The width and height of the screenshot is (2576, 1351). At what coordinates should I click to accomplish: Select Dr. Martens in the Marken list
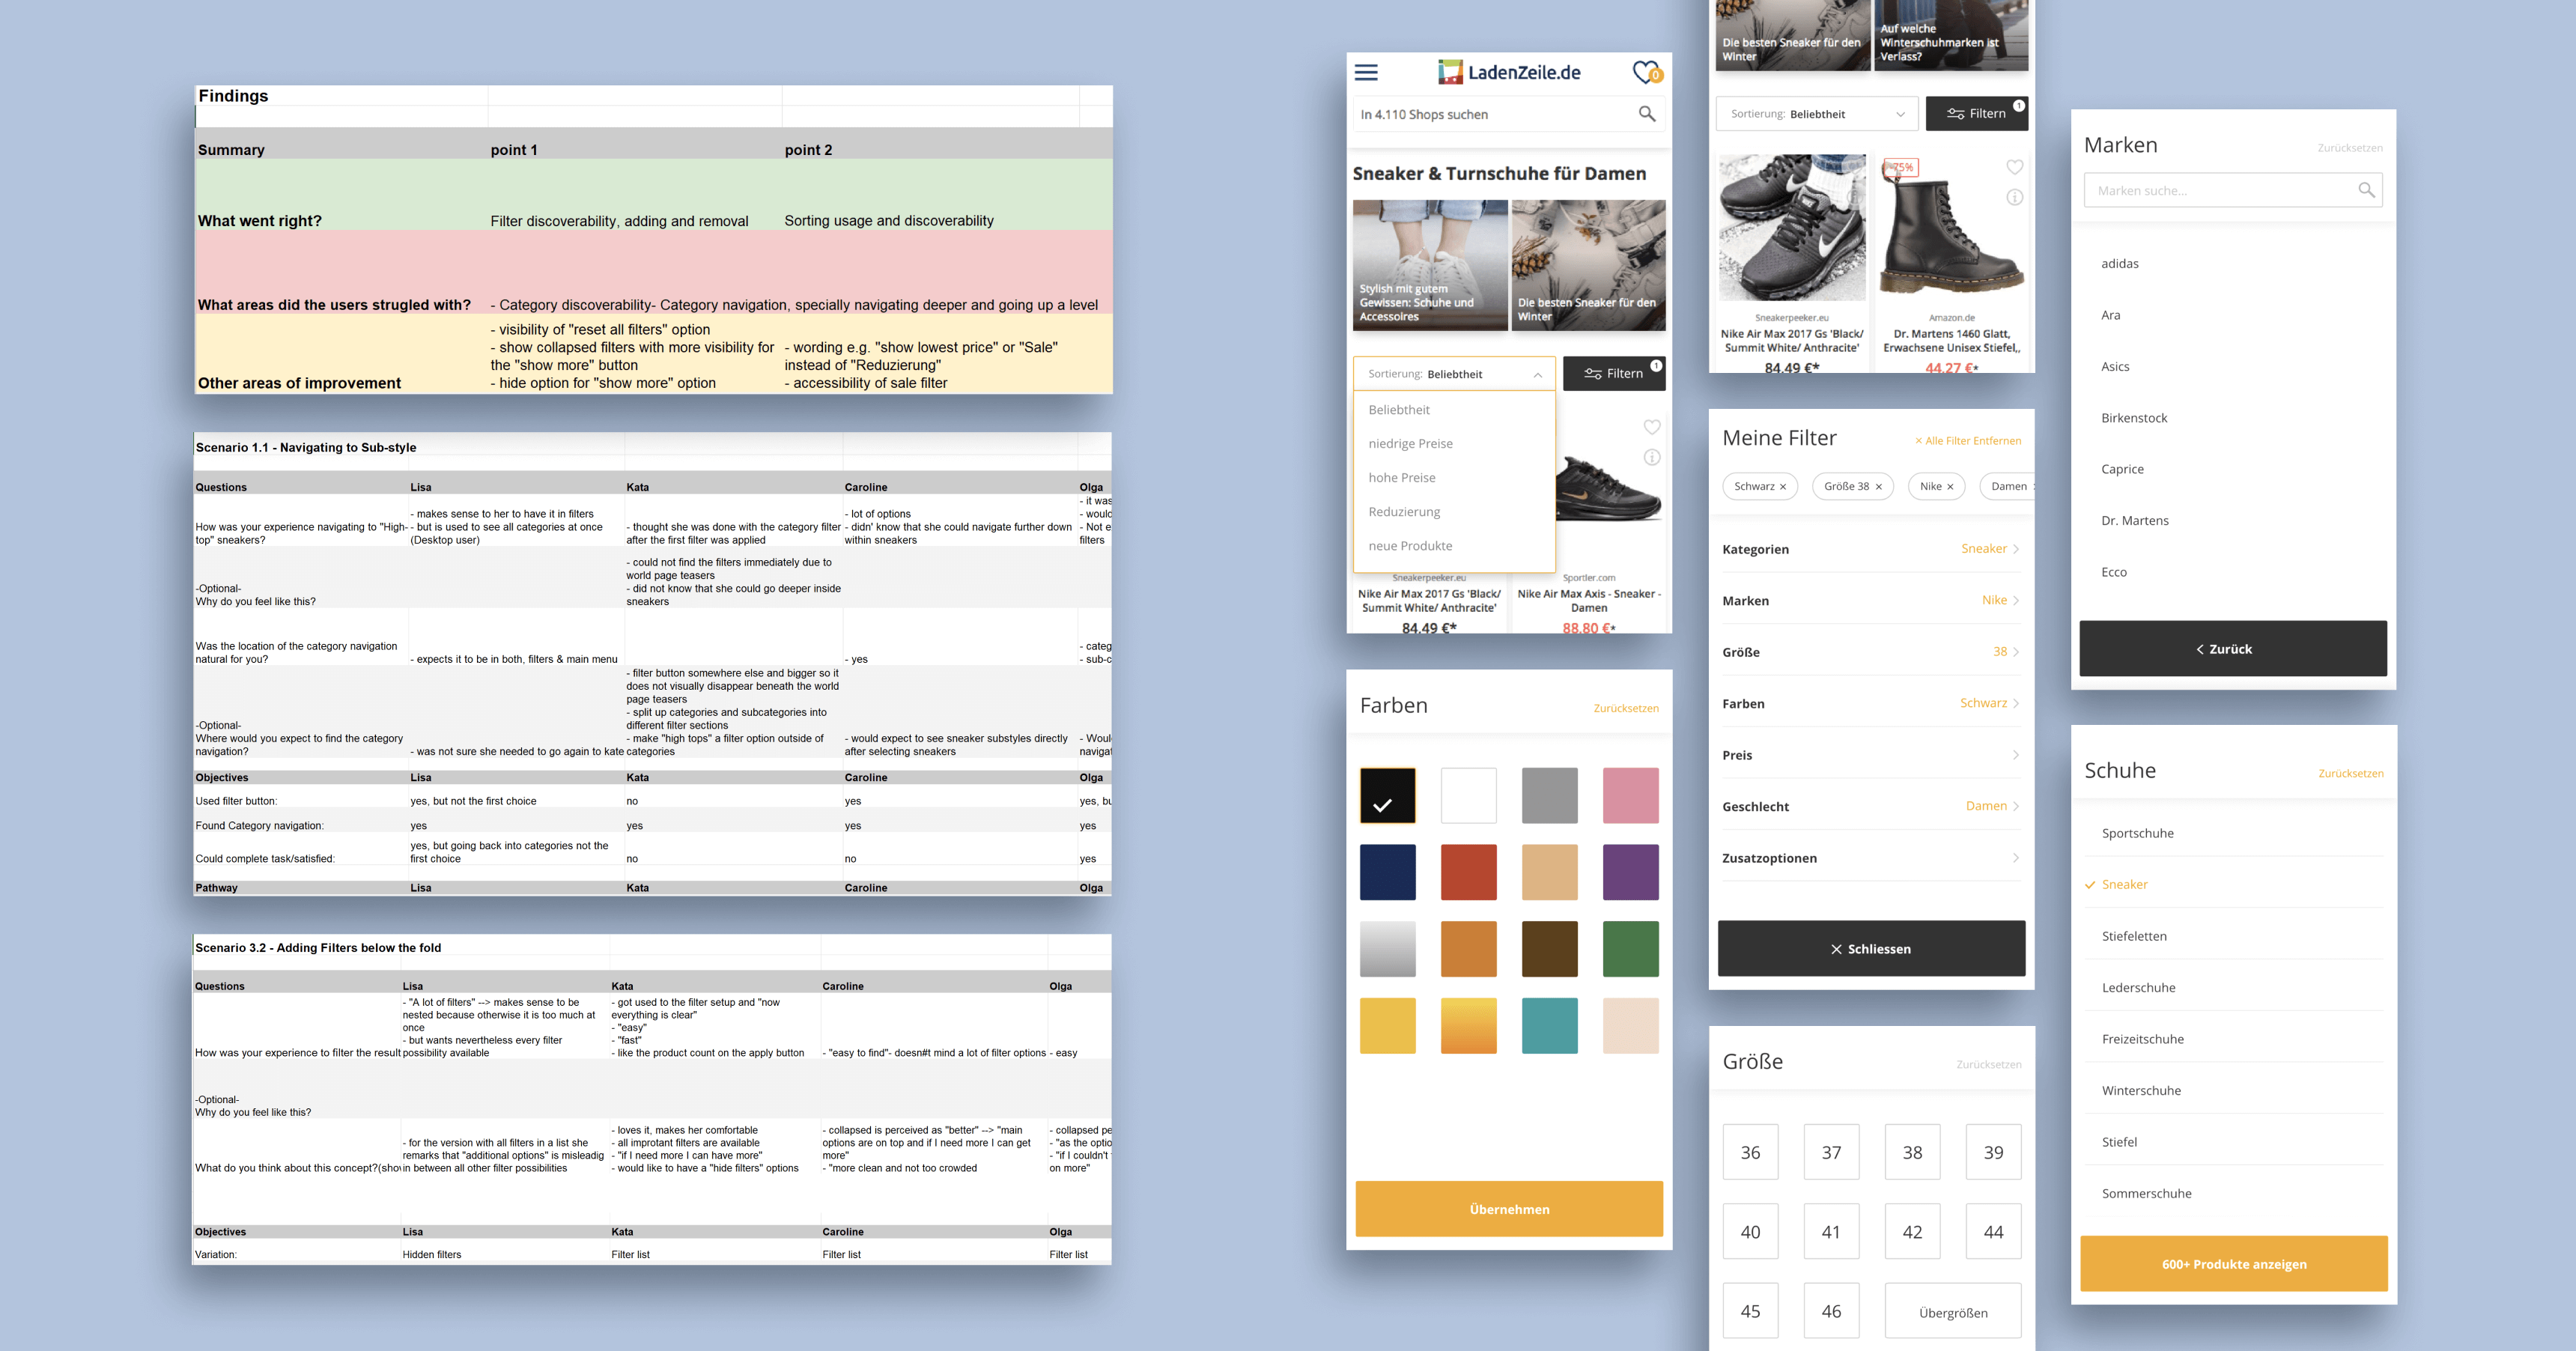point(2135,520)
